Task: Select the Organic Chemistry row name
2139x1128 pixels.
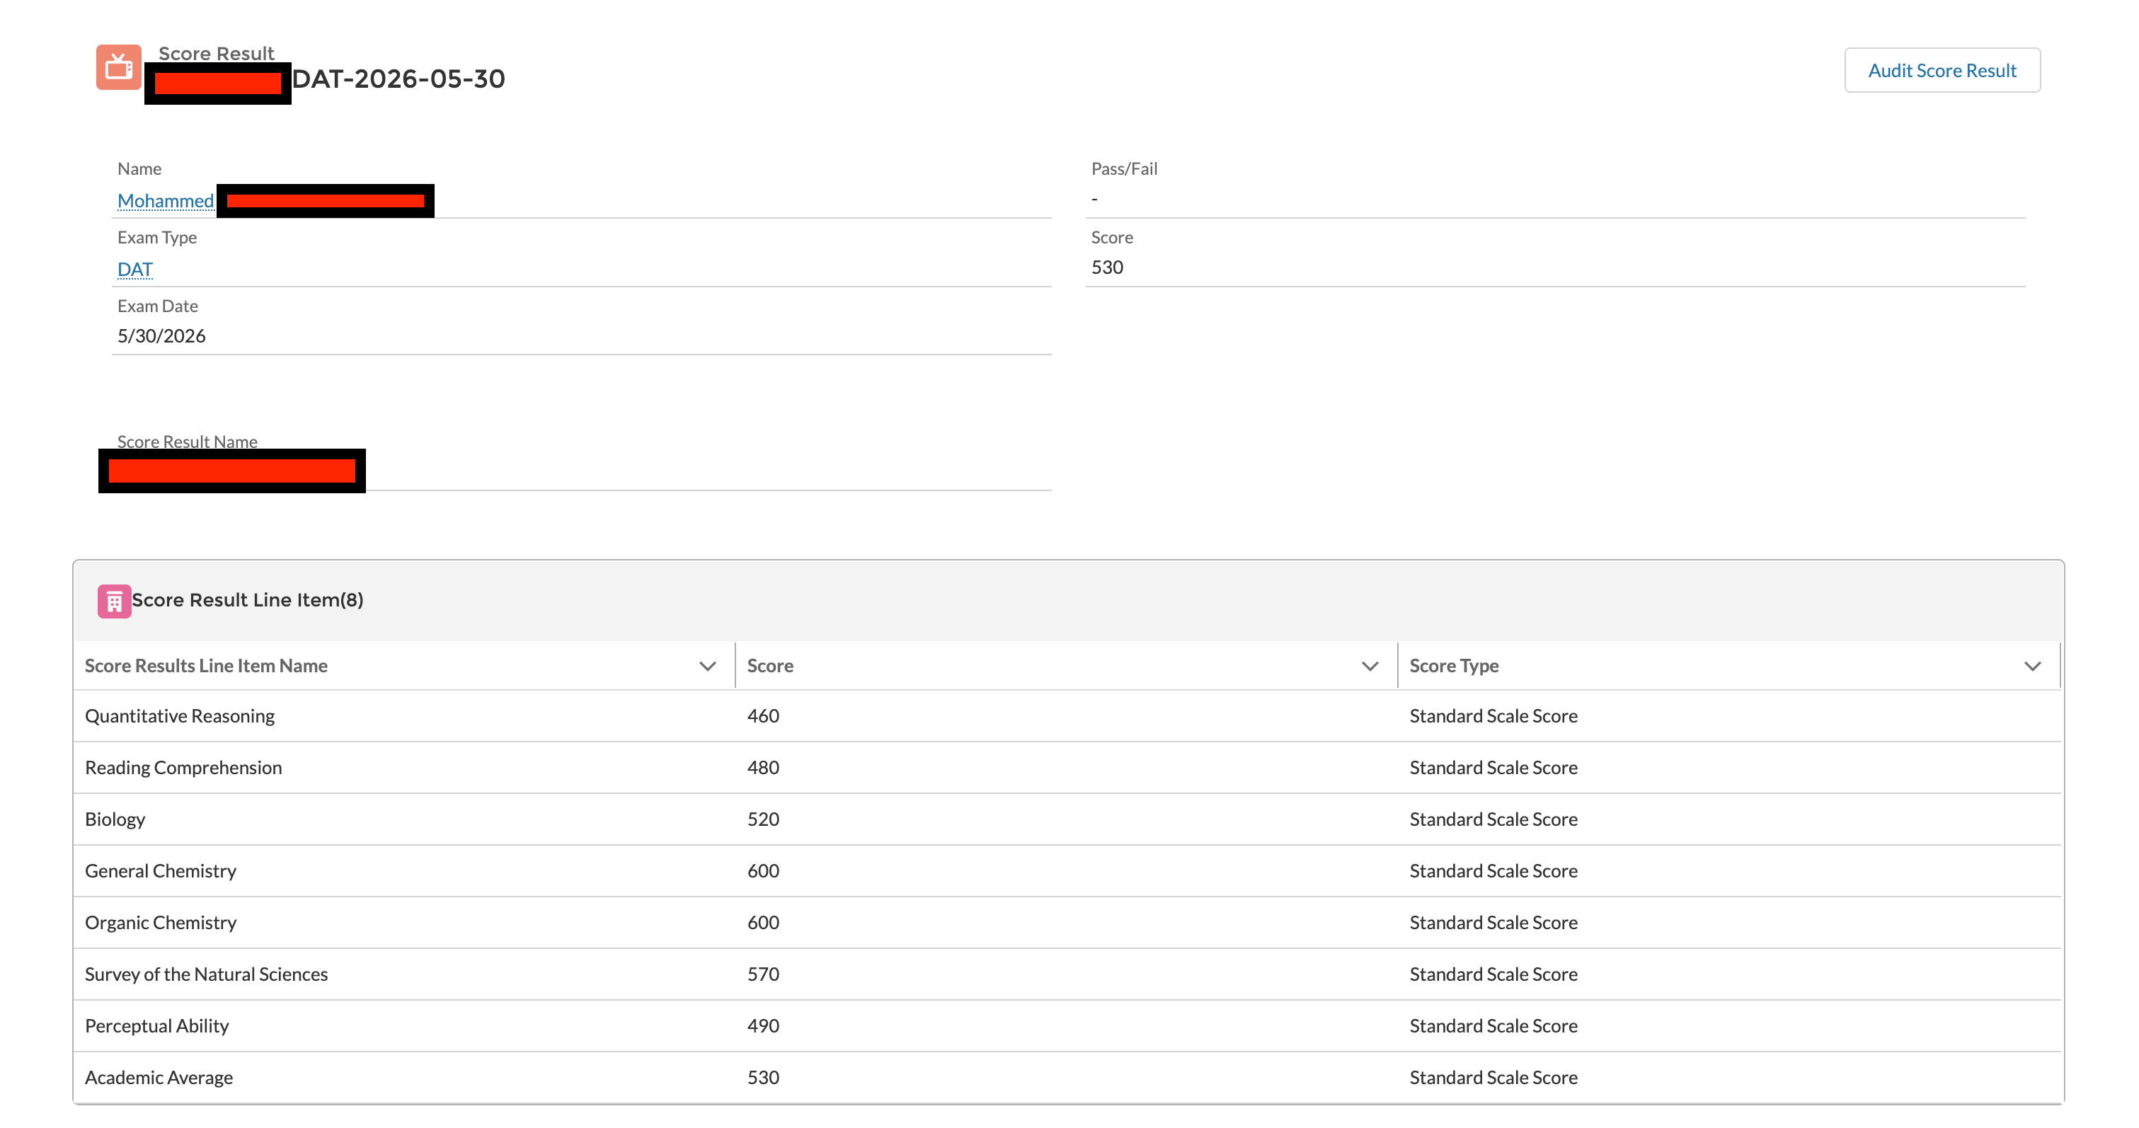Action: pos(160,922)
